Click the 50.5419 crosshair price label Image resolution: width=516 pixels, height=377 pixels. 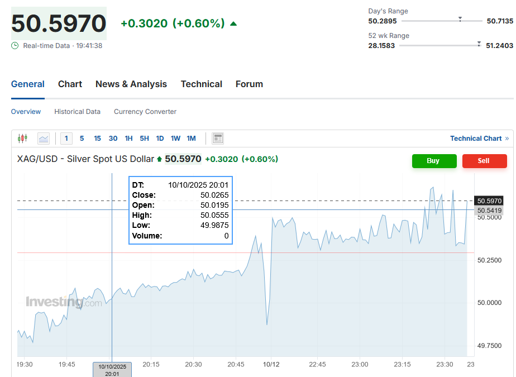pyautogui.click(x=489, y=211)
